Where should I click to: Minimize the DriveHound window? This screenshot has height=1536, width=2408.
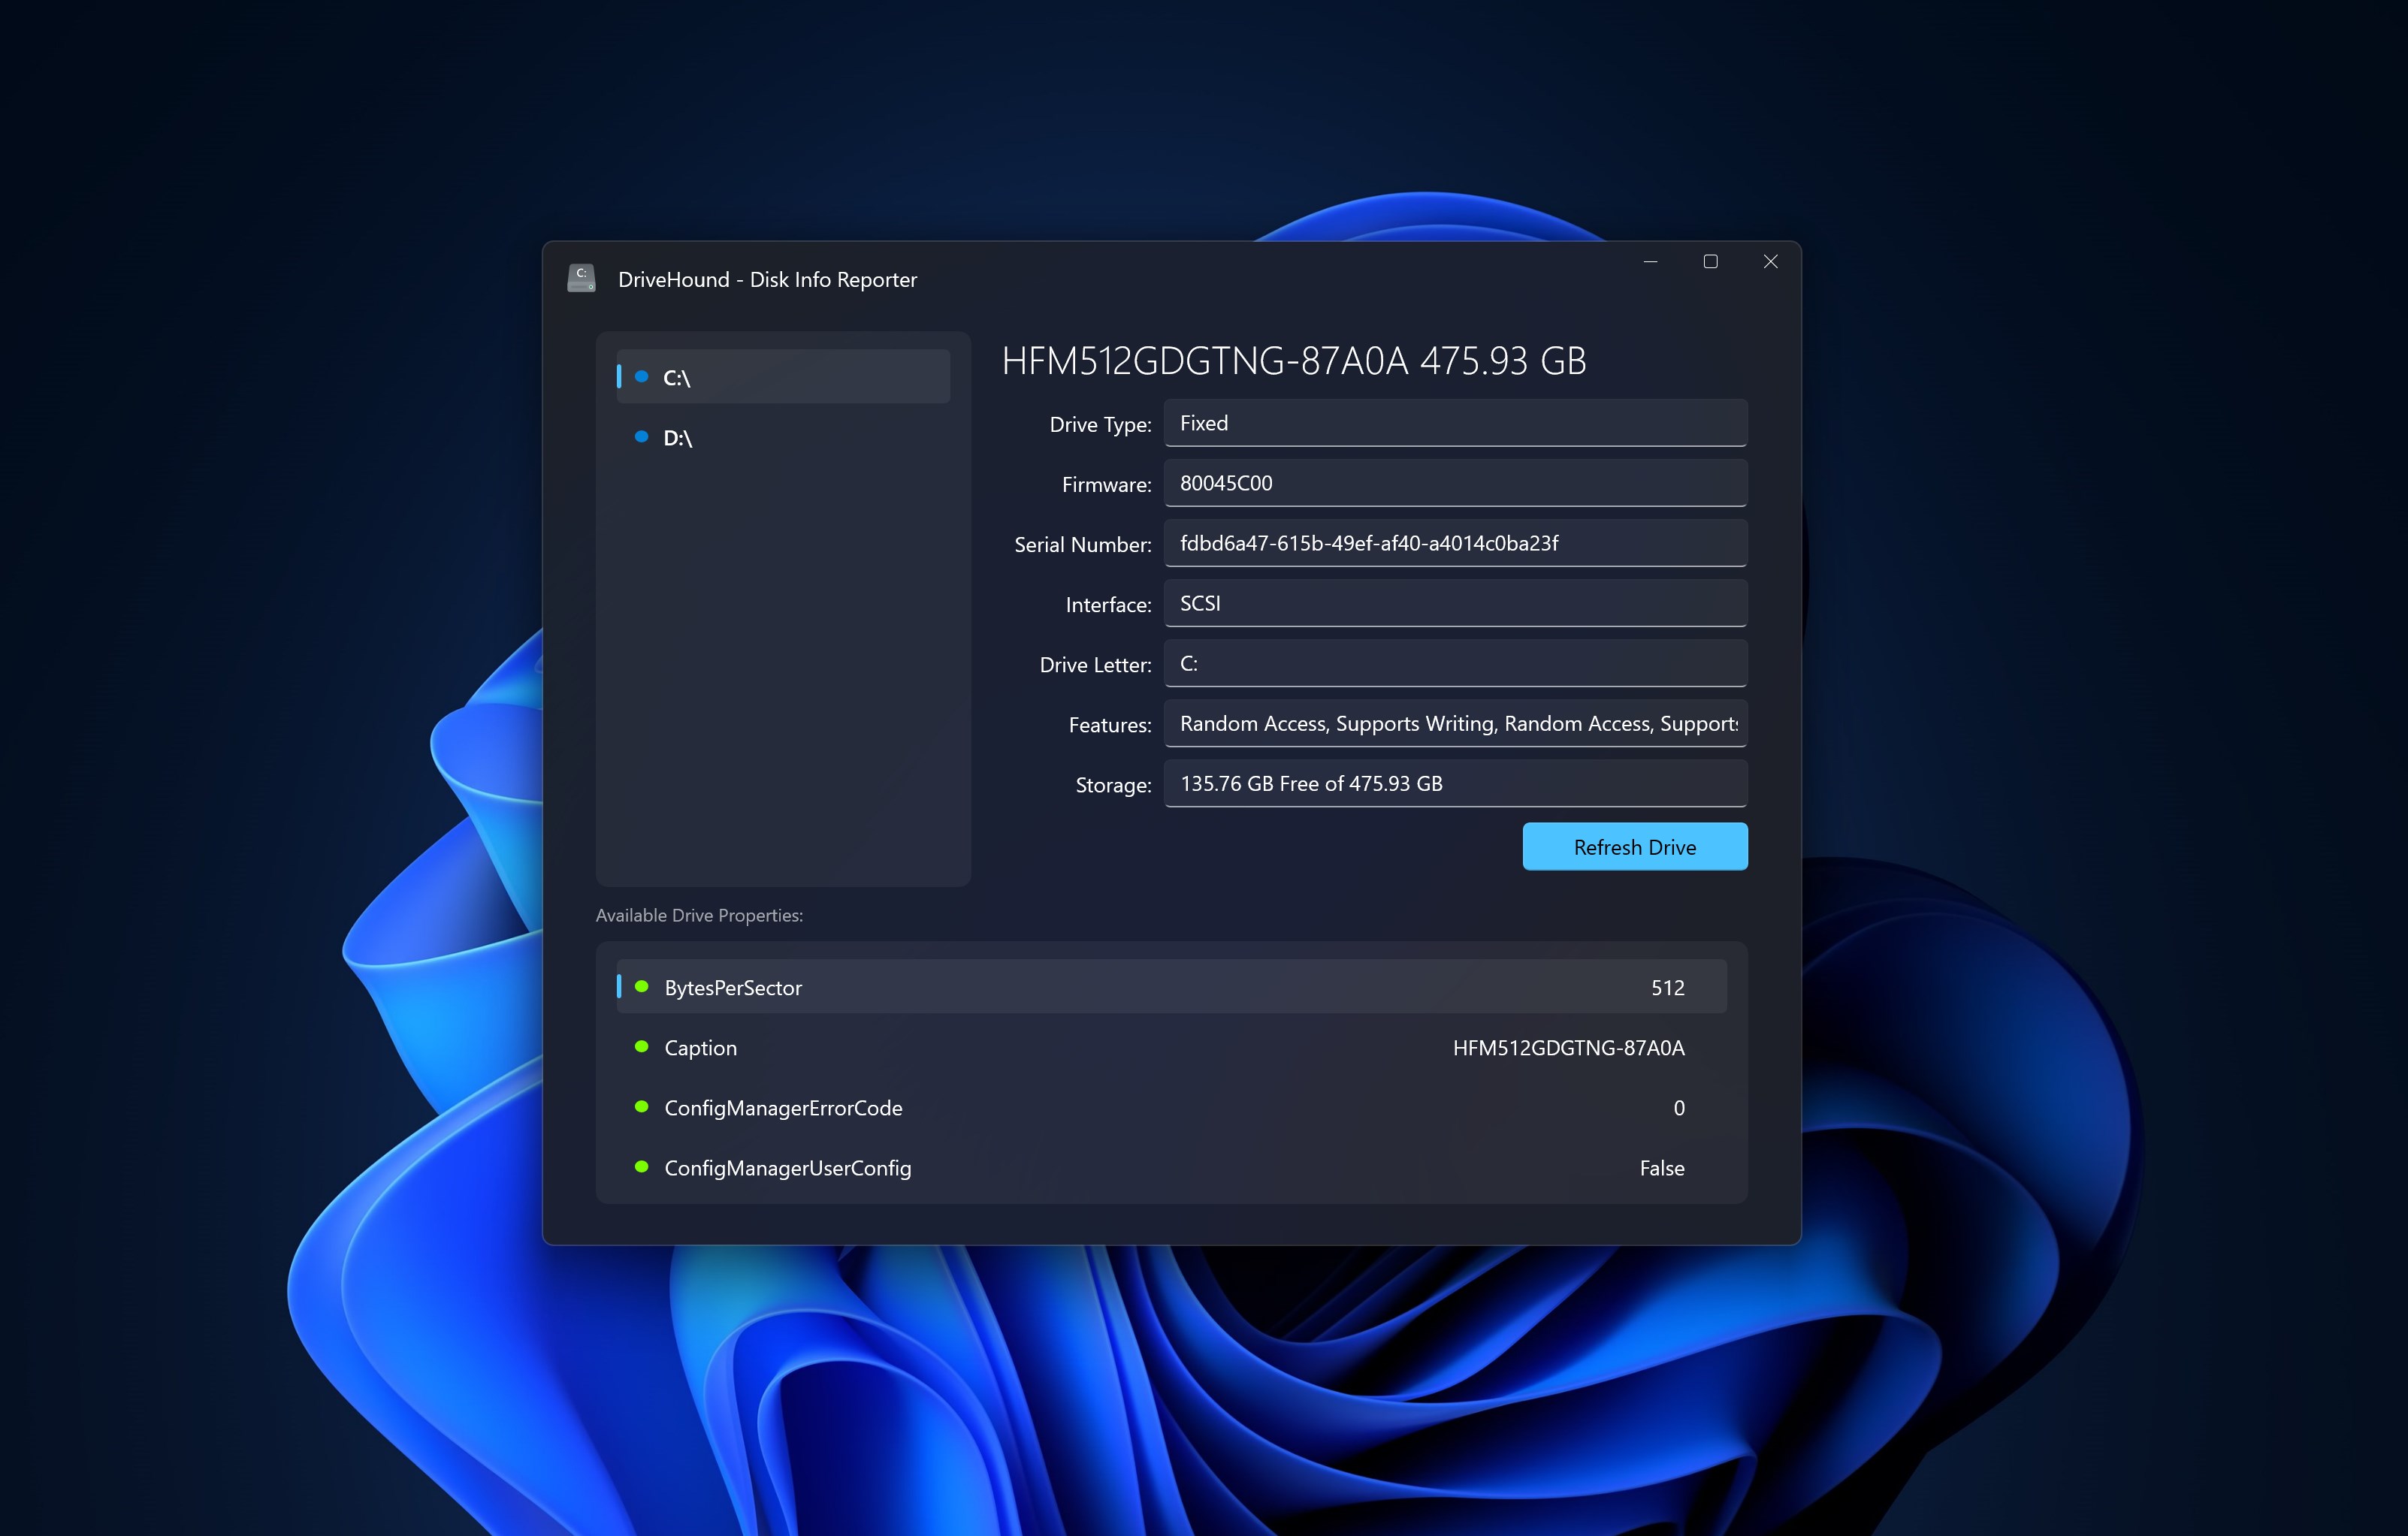1650,261
